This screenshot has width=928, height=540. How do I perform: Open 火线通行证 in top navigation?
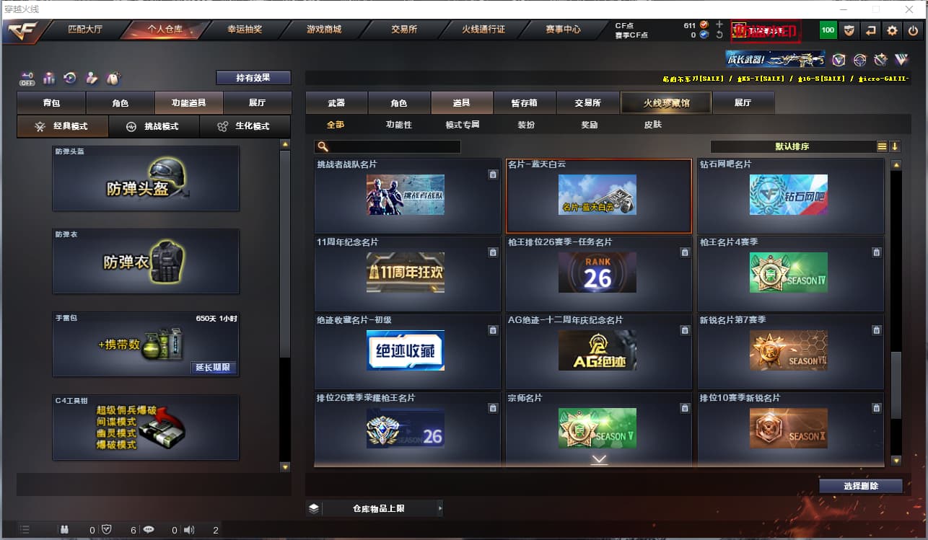(x=483, y=30)
